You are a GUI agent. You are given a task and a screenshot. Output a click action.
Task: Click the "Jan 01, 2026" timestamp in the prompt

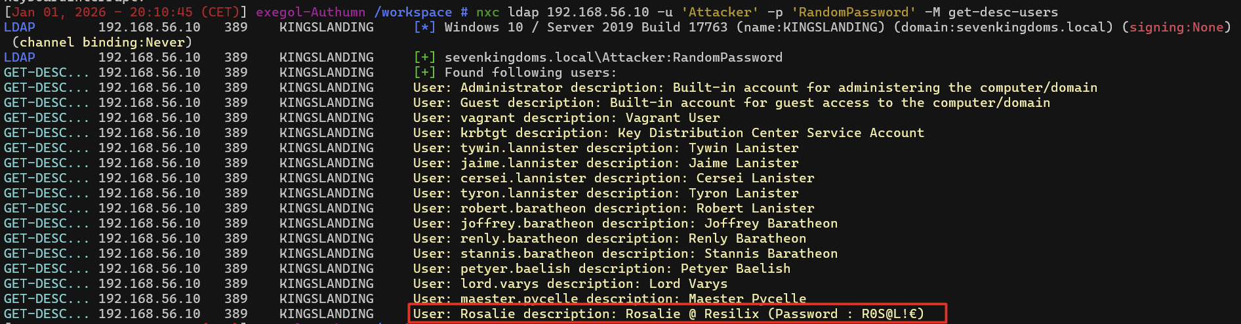coord(59,12)
